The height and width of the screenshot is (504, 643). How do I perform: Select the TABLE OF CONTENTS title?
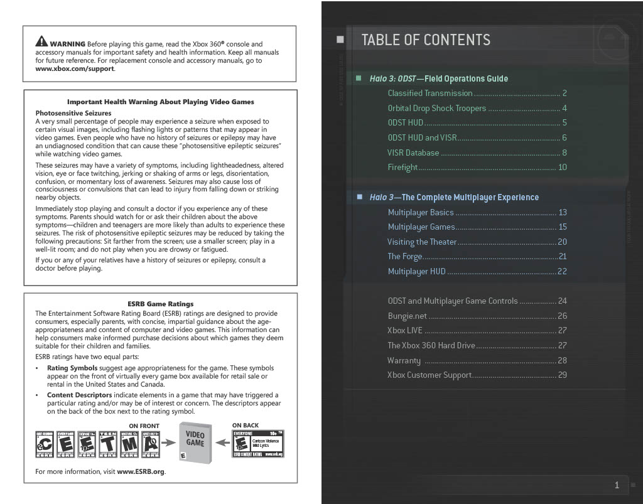click(426, 40)
